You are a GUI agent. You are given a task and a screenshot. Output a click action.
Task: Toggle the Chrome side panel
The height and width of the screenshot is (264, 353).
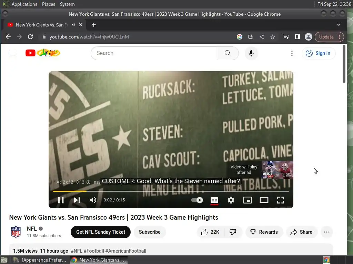[297, 37]
